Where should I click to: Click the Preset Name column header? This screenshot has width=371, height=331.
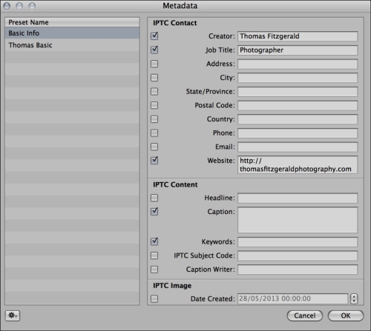tap(72, 22)
